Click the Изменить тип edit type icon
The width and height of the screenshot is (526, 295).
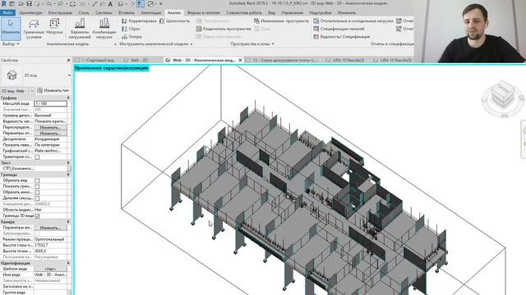[39, 90]
